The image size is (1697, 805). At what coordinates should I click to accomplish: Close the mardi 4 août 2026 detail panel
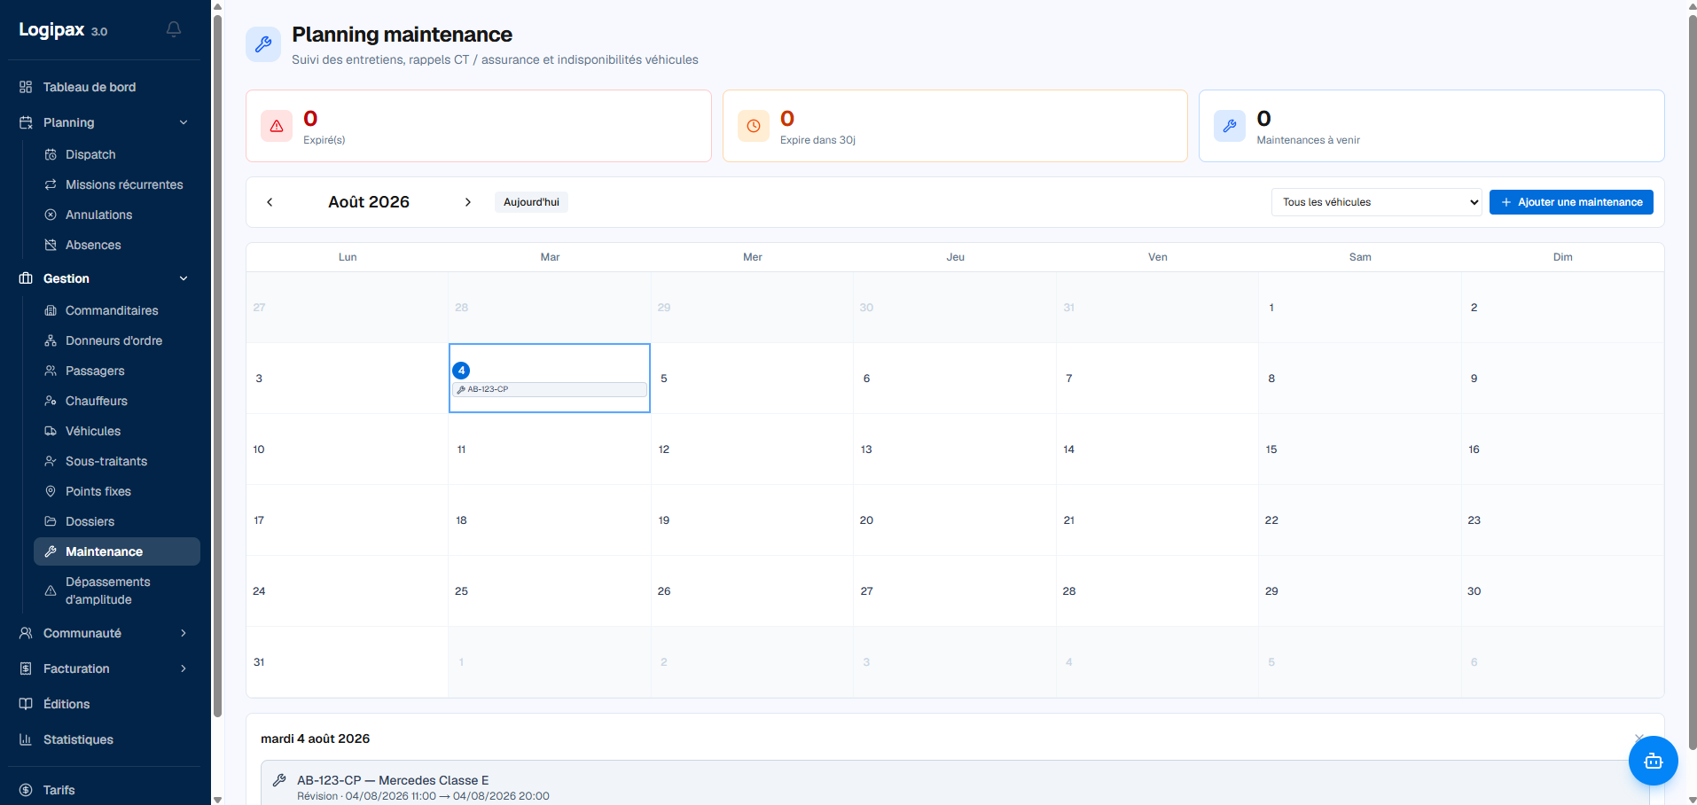1639,738
